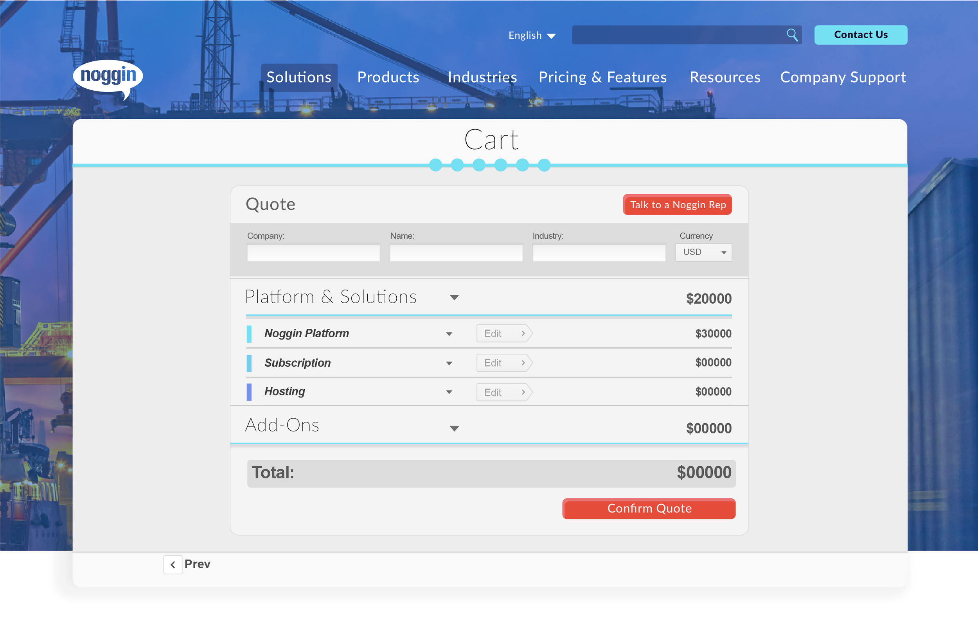Click the search magnifier icon
This screenshot has height=623, width=978.
792,35
